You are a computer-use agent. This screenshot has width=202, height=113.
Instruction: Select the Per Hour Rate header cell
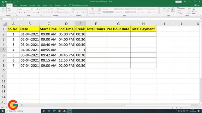click(x=118, y=29)
